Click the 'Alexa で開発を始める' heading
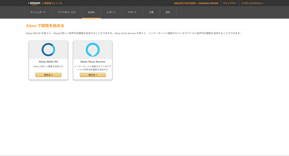The image size is (289, 156). pyautogui.click(x=45, y=26)
